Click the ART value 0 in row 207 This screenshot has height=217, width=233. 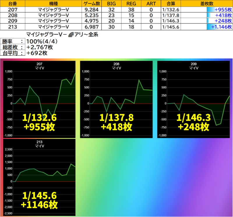coord(151,10)
